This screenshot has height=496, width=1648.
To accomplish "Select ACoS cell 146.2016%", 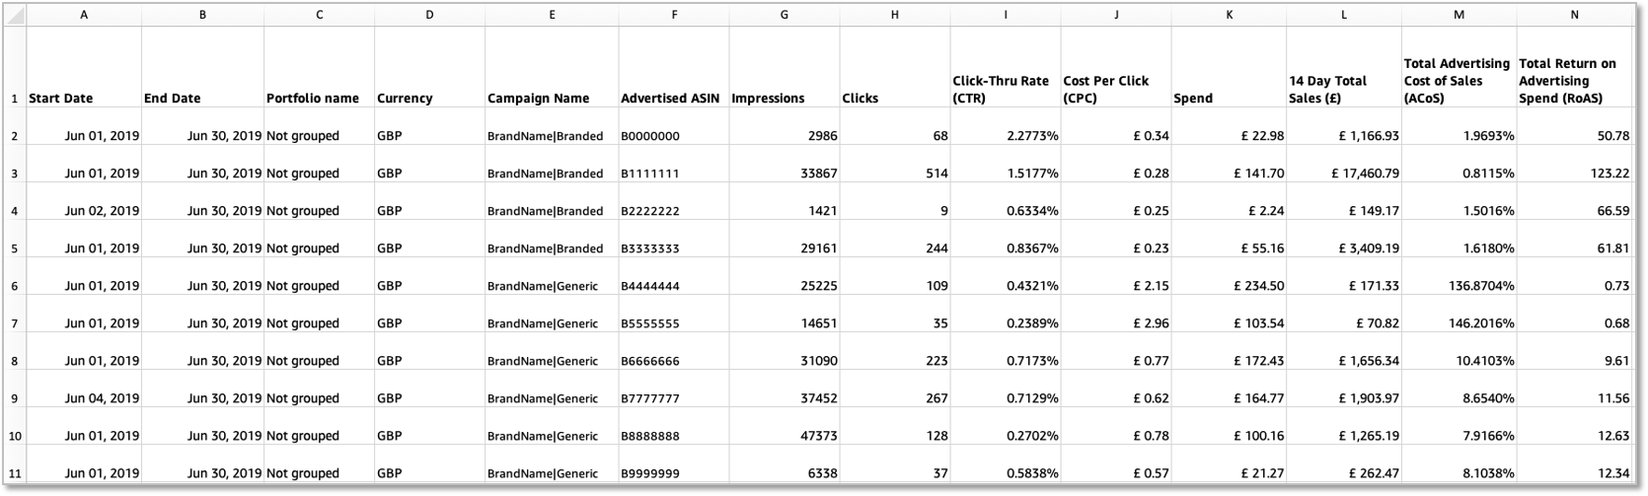I will [1477, 323].
